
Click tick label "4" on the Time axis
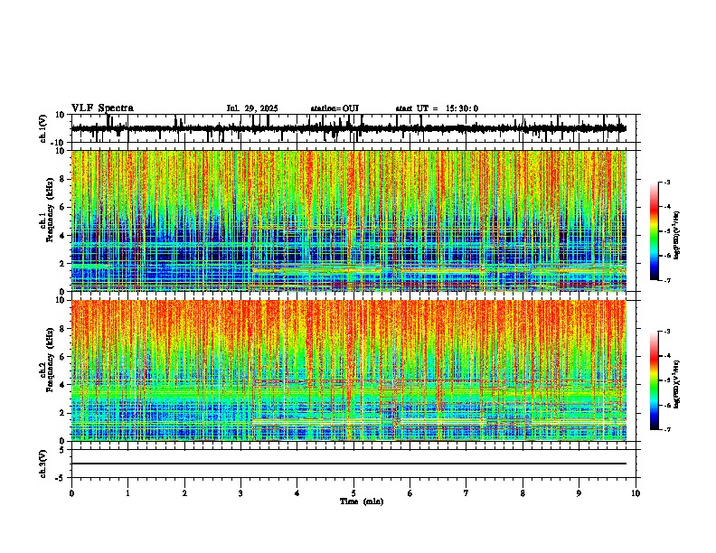tap(297, 493)
